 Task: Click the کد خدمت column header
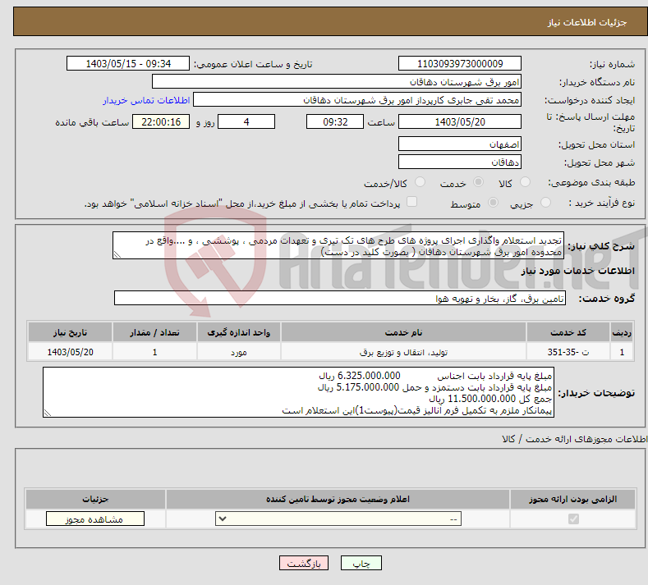tap(568, 332)
